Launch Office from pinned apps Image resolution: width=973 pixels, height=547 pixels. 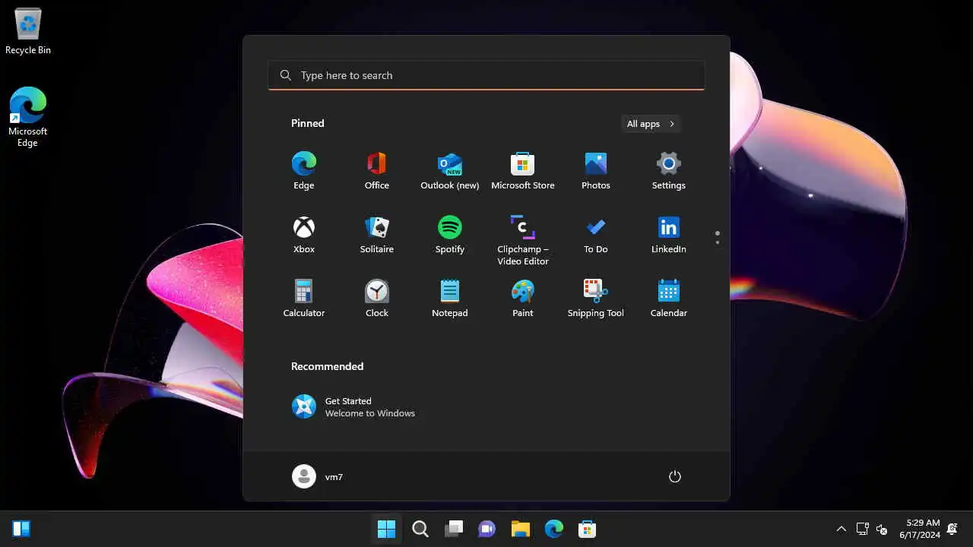[x=376, y=171]
